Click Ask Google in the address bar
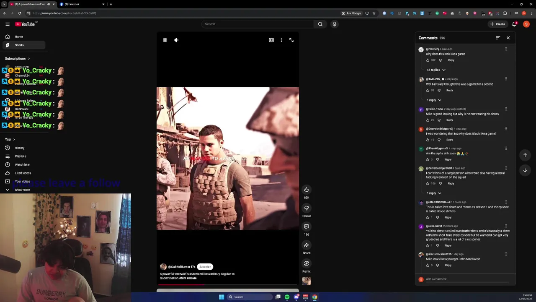Viewport: 536px width, 302px height. coord(351,13)
